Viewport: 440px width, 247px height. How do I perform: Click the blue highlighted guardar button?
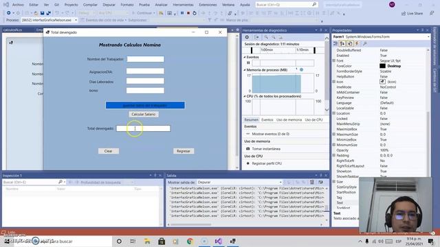(x=145, y=105)
